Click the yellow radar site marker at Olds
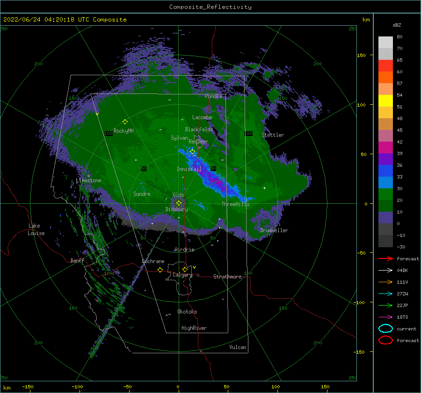 click(179, 203)
